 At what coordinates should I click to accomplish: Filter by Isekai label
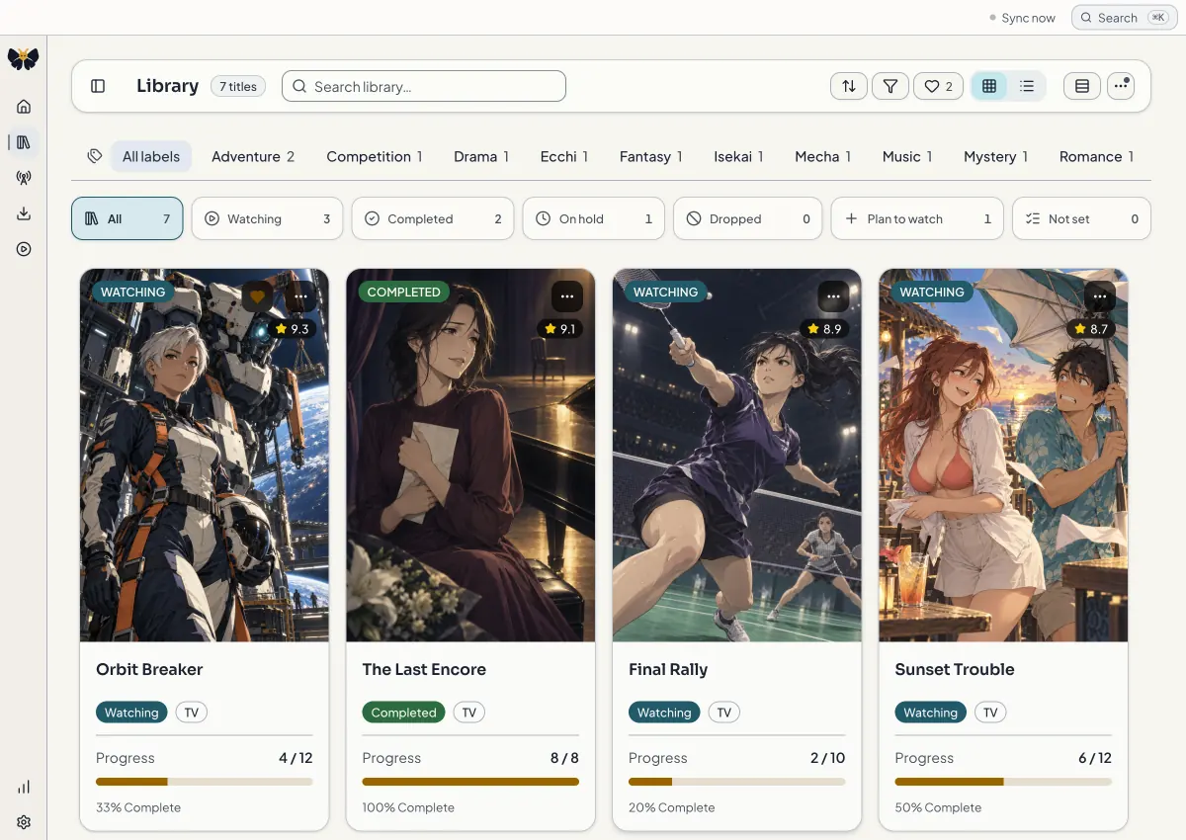[738, 156]
